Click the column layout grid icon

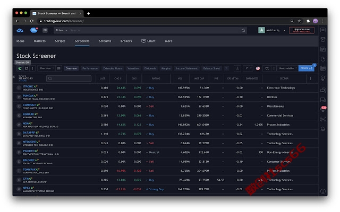(x=58, y=68)
